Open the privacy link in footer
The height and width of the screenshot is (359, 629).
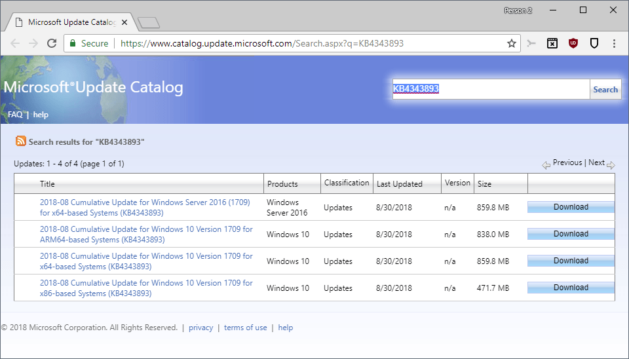tap(200, 328)
